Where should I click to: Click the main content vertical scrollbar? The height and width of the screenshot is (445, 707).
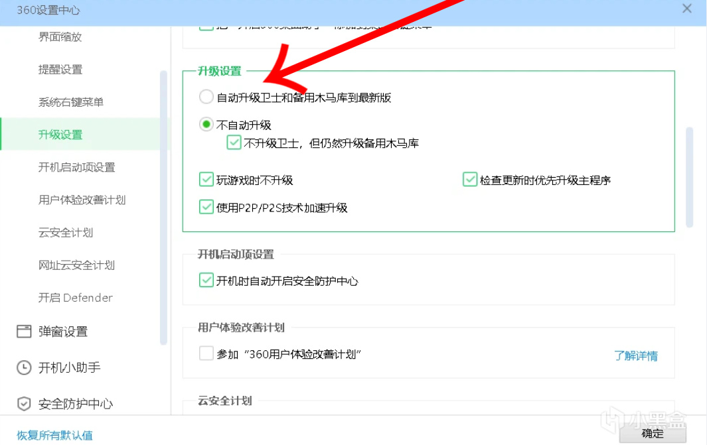click(x=689, y=178)
